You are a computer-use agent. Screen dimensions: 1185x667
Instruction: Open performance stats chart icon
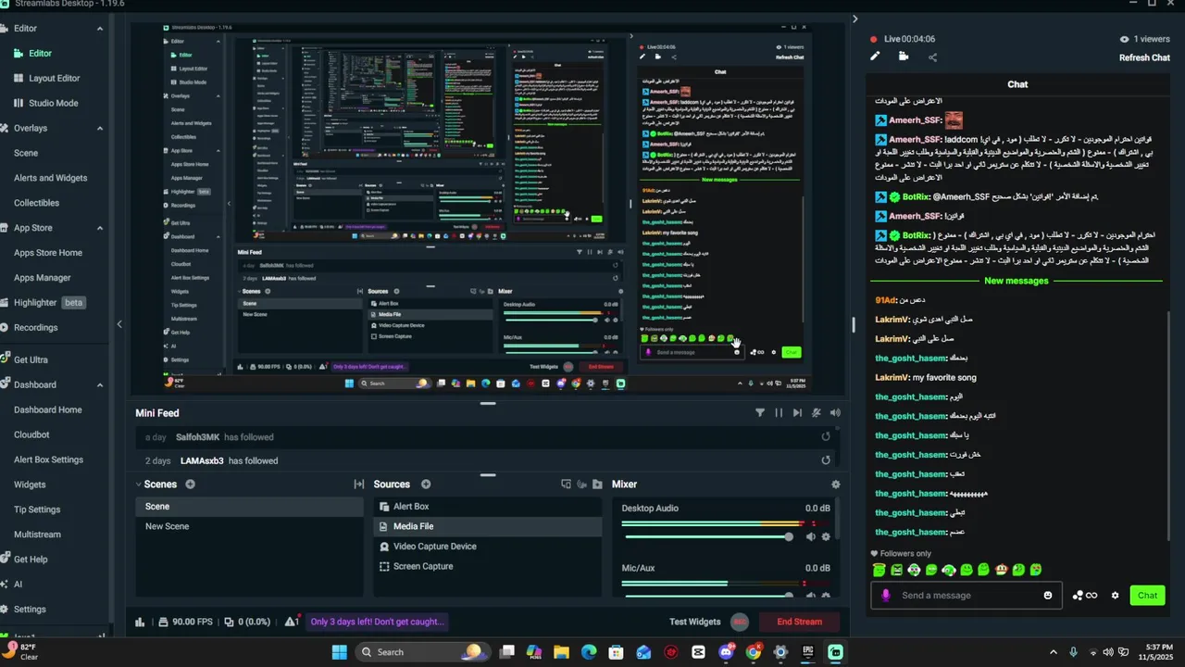click(141, 623)
